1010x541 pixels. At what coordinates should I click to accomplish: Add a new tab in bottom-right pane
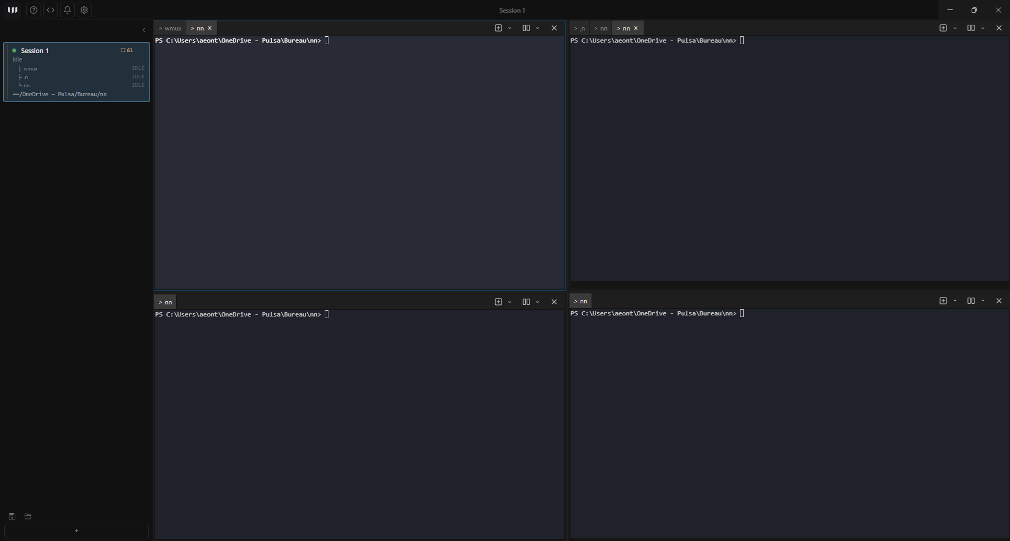pyautogui.click(x=943, y=301)
